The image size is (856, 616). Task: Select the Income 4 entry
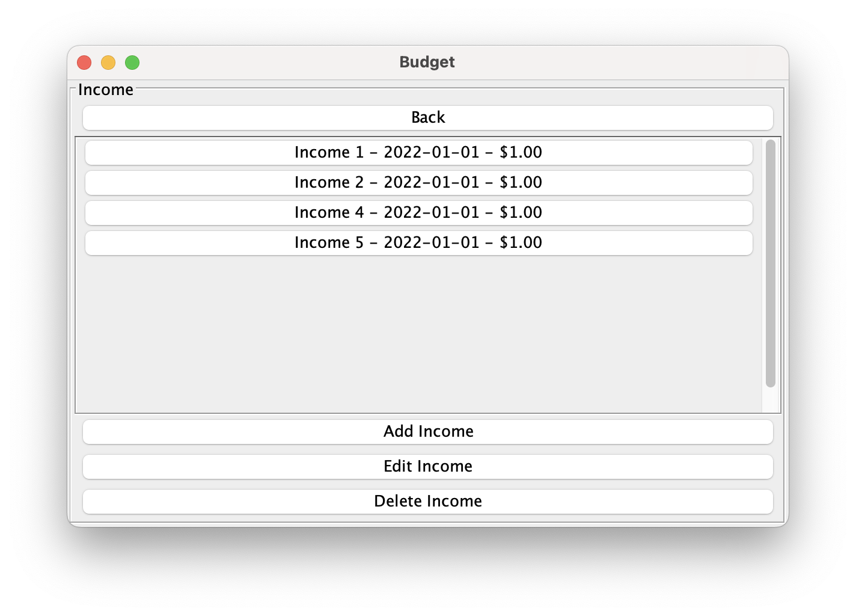(418, 212)
